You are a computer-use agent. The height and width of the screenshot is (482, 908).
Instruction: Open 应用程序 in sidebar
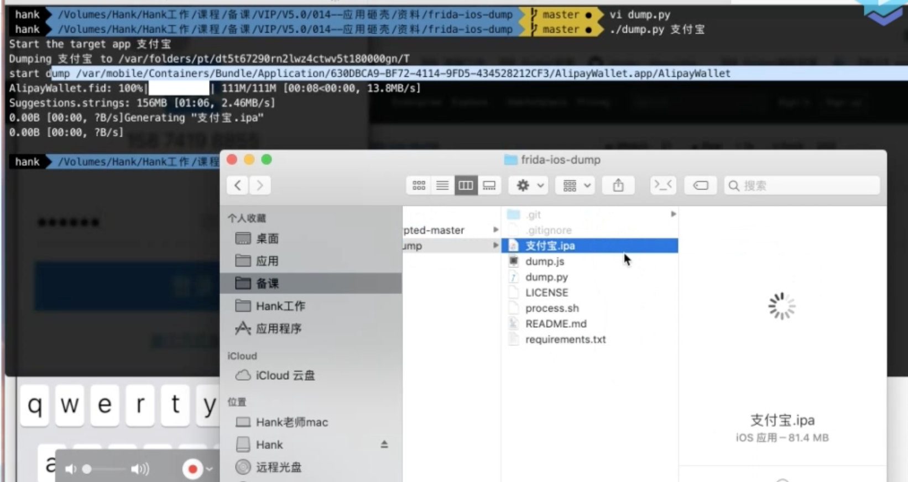tap(311, 328)
